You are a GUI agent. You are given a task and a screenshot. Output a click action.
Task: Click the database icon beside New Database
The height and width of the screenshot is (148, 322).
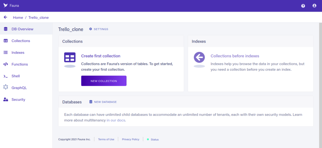[x=91, y=102]
